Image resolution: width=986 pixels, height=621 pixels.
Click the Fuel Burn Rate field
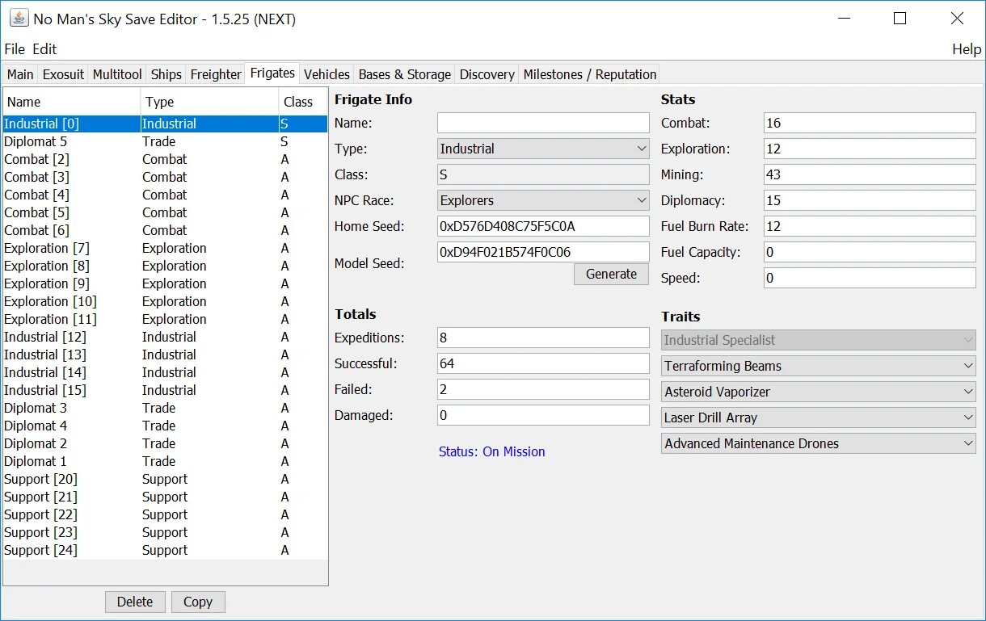pyautogui.click(x=870, y=226)
